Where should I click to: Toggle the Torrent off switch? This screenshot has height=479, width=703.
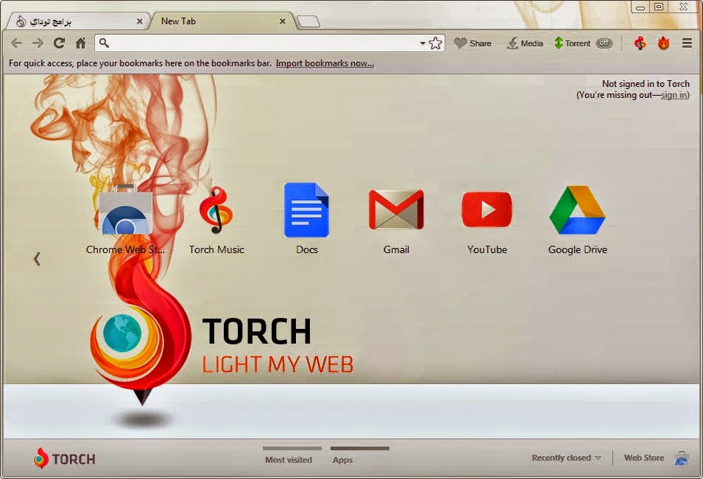click(x=604, y=43)
